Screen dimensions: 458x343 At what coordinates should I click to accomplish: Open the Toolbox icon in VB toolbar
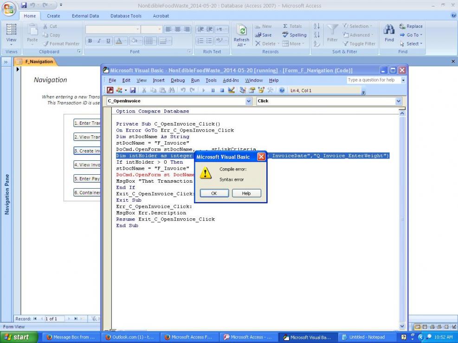point(270,90)
